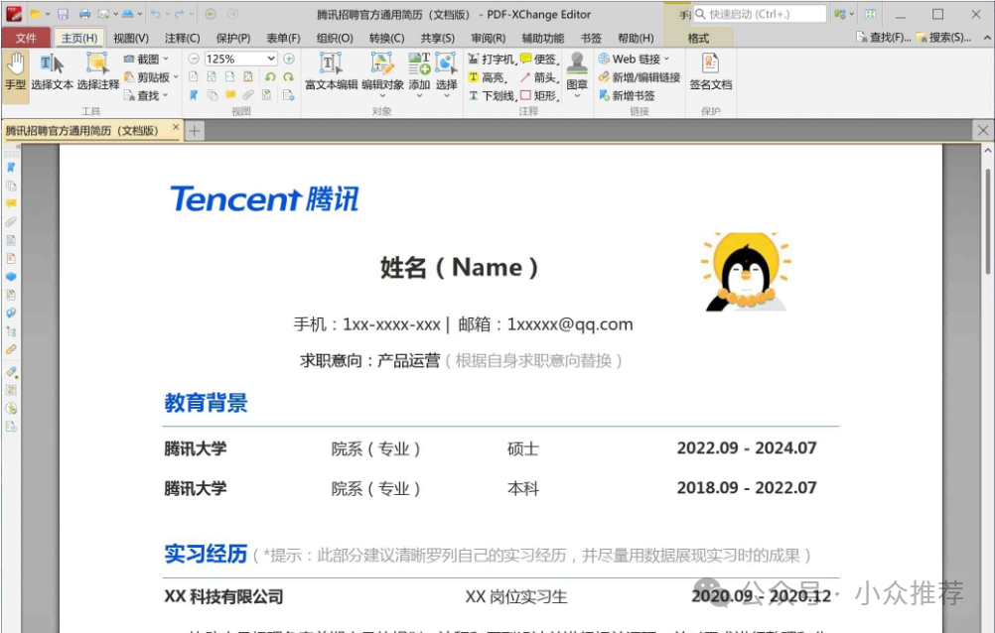The width and height of the screenshot is (995, 633).
Task: Click in the 快速启动 quick launch field
Action: tap(765, 14)
